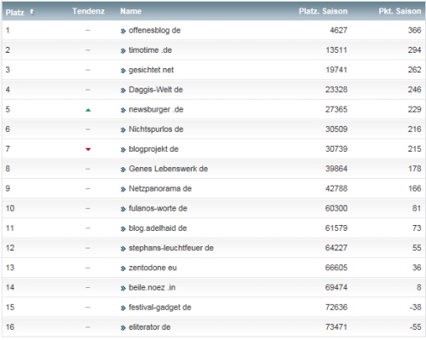
Task: Click the double-chevron icon before gesichtet net
Action: tap(123, 71)
